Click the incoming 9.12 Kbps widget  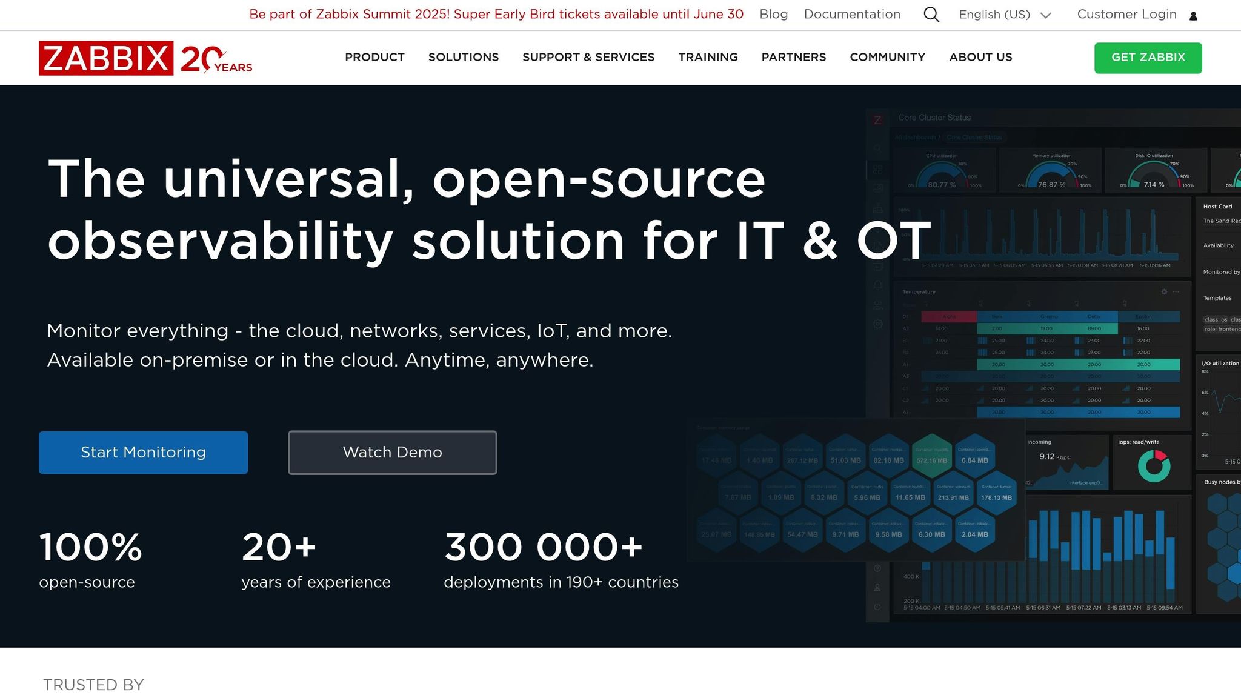(1066, 462)
